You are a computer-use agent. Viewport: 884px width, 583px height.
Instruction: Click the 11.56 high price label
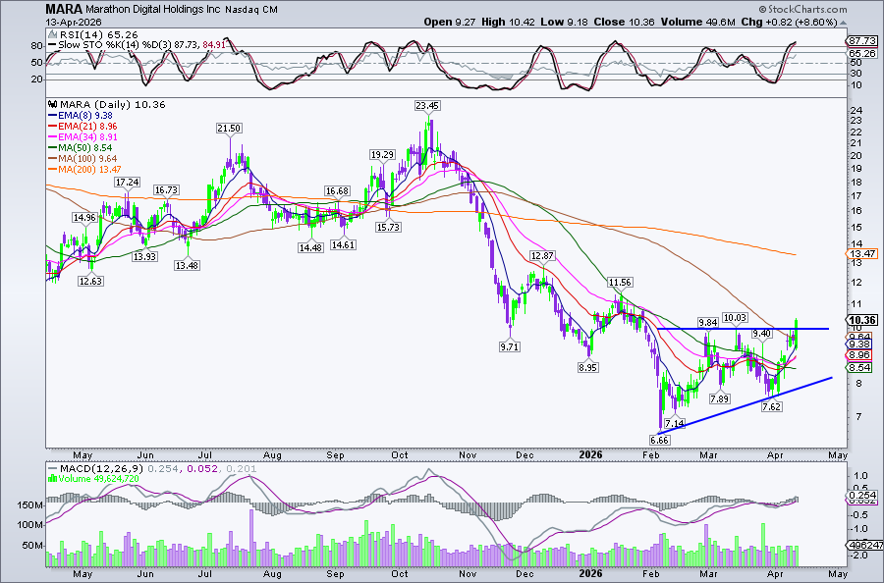(x=620, y=283)
